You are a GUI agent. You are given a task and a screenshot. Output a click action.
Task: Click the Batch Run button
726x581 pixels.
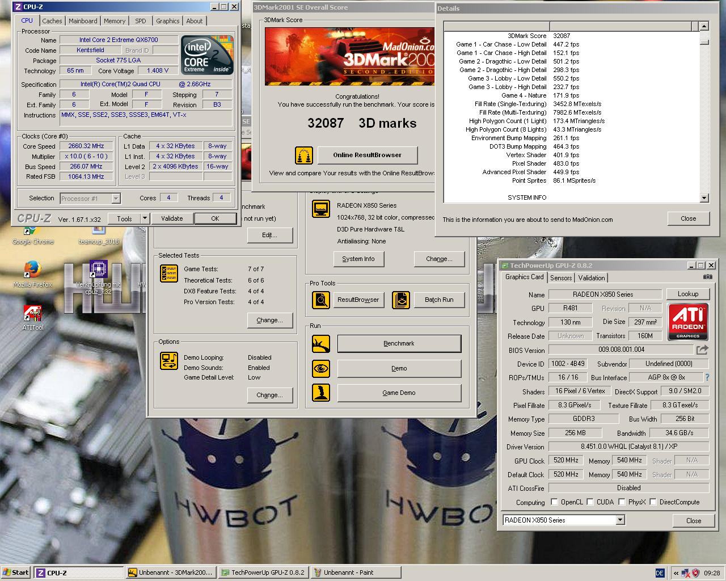[x=439, y=300]
